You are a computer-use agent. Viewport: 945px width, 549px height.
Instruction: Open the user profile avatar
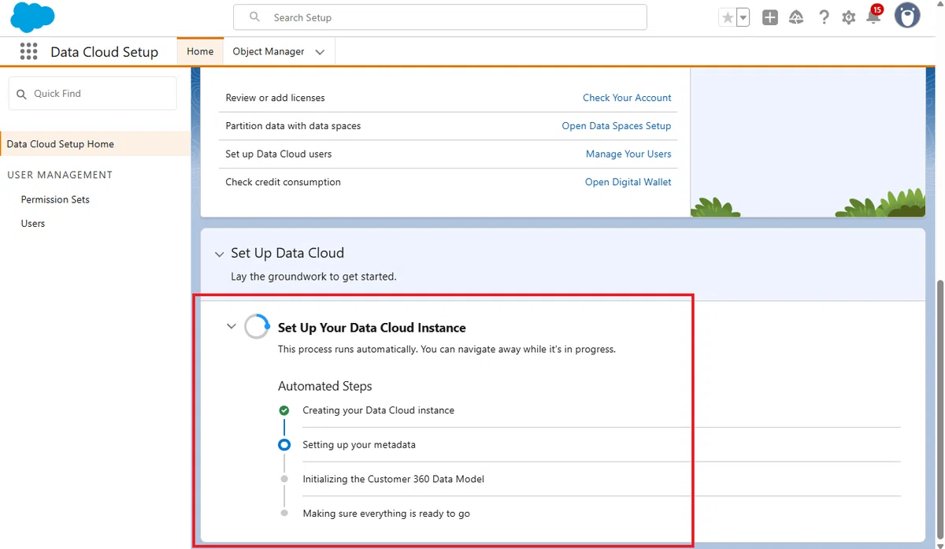tap(907, 16)
